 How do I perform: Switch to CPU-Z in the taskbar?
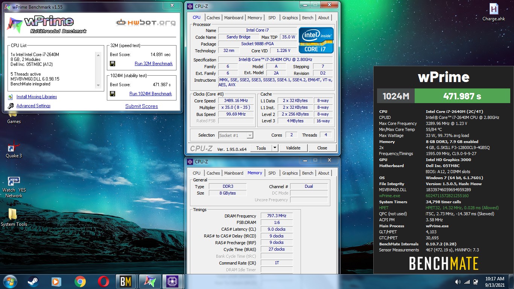(x=173, y=281)
